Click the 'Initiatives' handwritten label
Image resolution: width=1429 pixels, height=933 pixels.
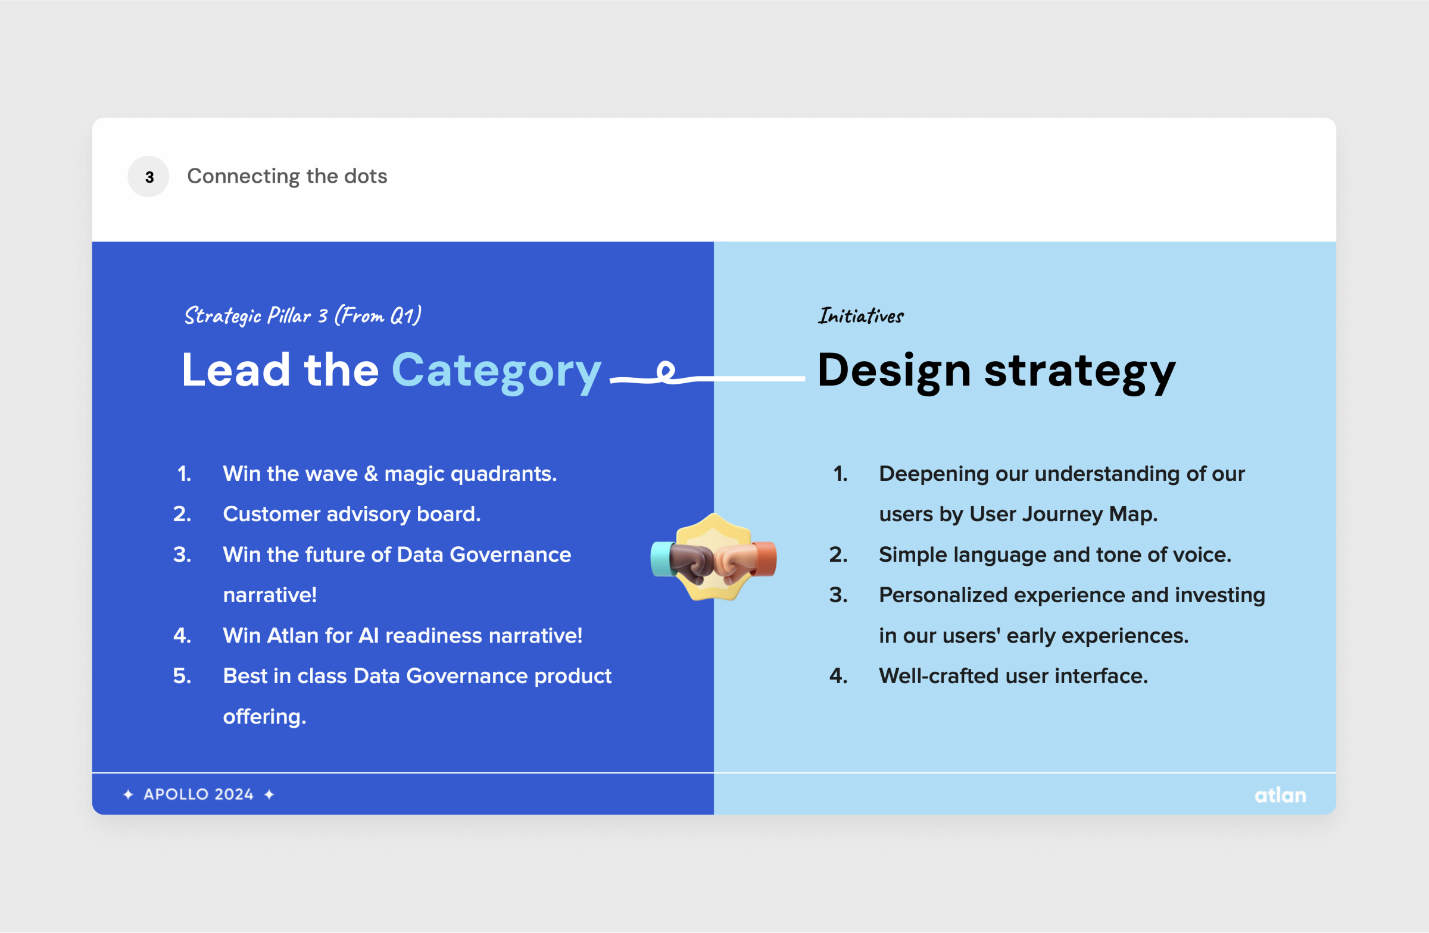click(x=860, y=315)
